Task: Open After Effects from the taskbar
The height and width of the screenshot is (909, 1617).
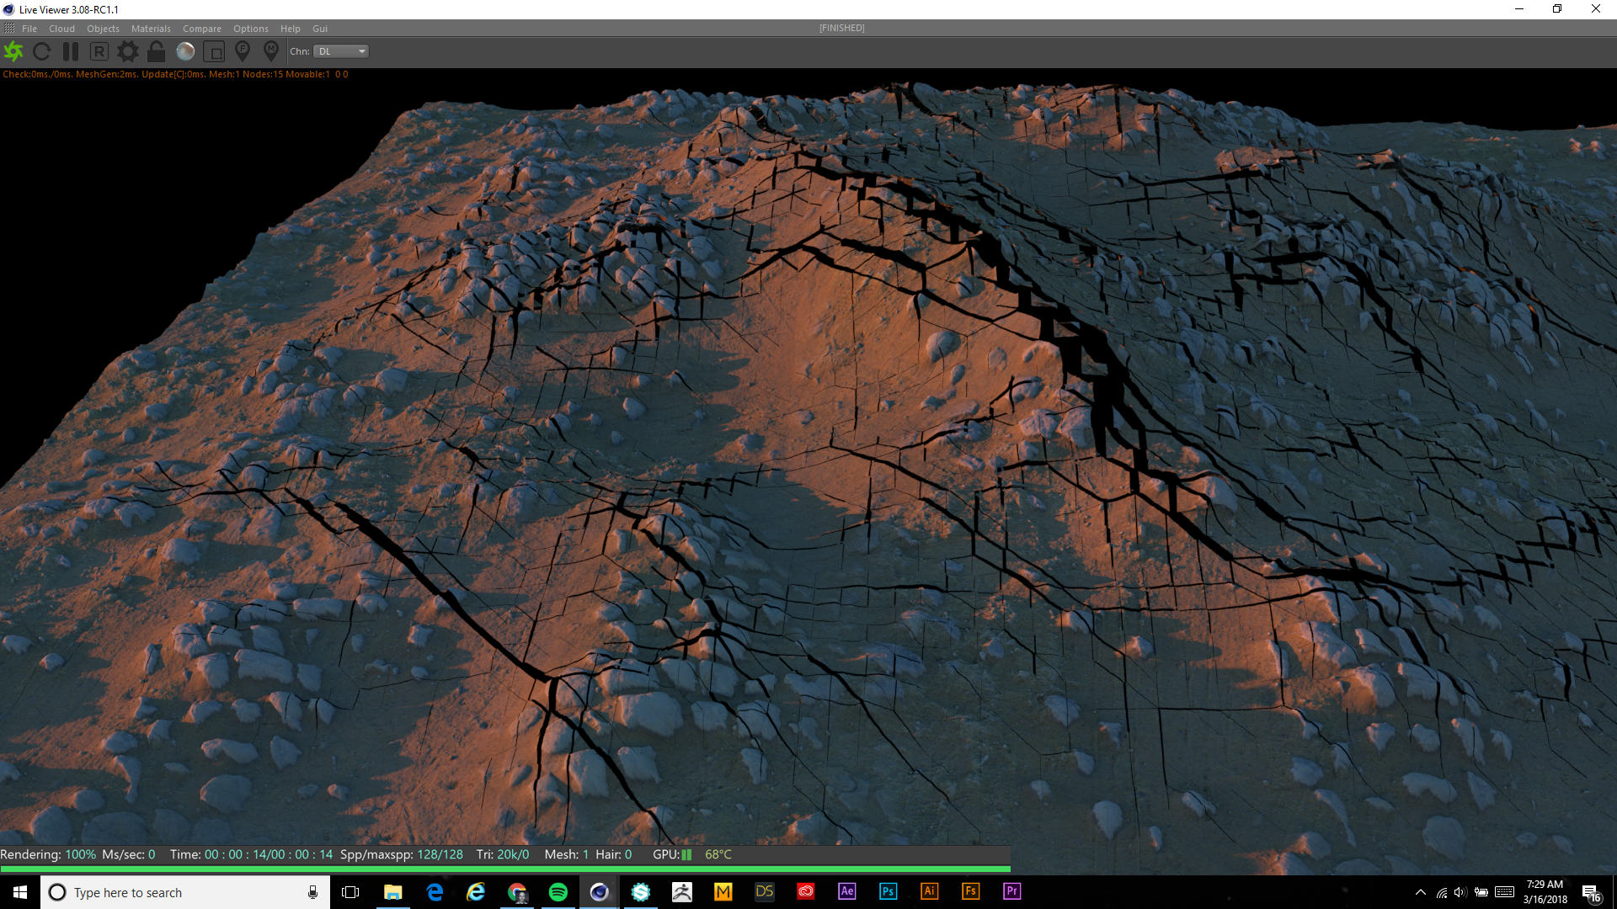Action: tap(846, 891)
